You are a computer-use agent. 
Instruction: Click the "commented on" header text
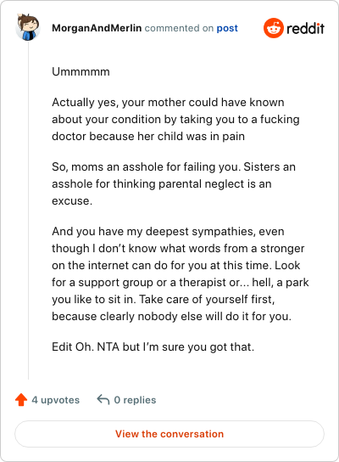(179, 28)
